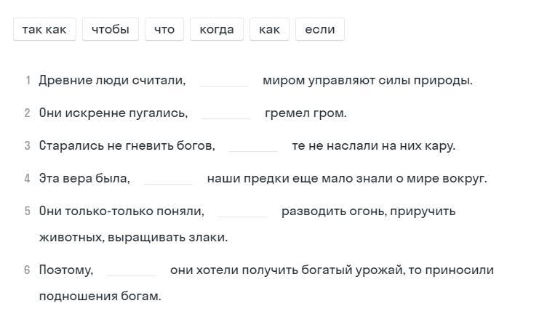This screenshot has height=322, width=555.
Task: Click the number 5 sentence marker
Action: (x=27, y=212)
